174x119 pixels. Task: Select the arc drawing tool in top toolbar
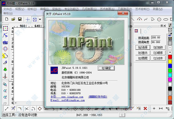point(139,19)
